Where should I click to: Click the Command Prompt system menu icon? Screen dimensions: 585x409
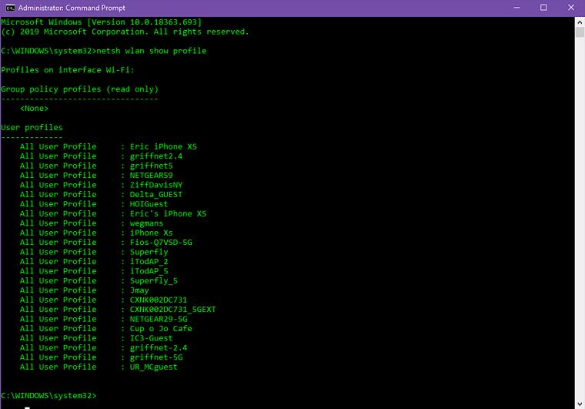click(8, 8)
